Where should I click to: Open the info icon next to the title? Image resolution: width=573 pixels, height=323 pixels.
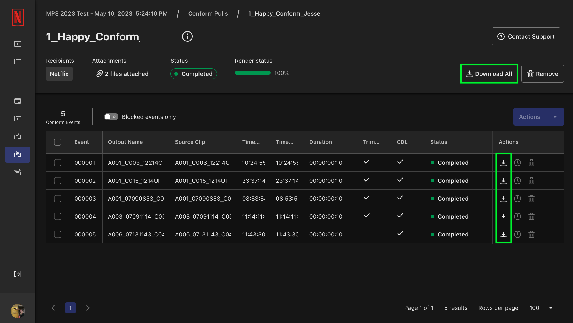187,36
